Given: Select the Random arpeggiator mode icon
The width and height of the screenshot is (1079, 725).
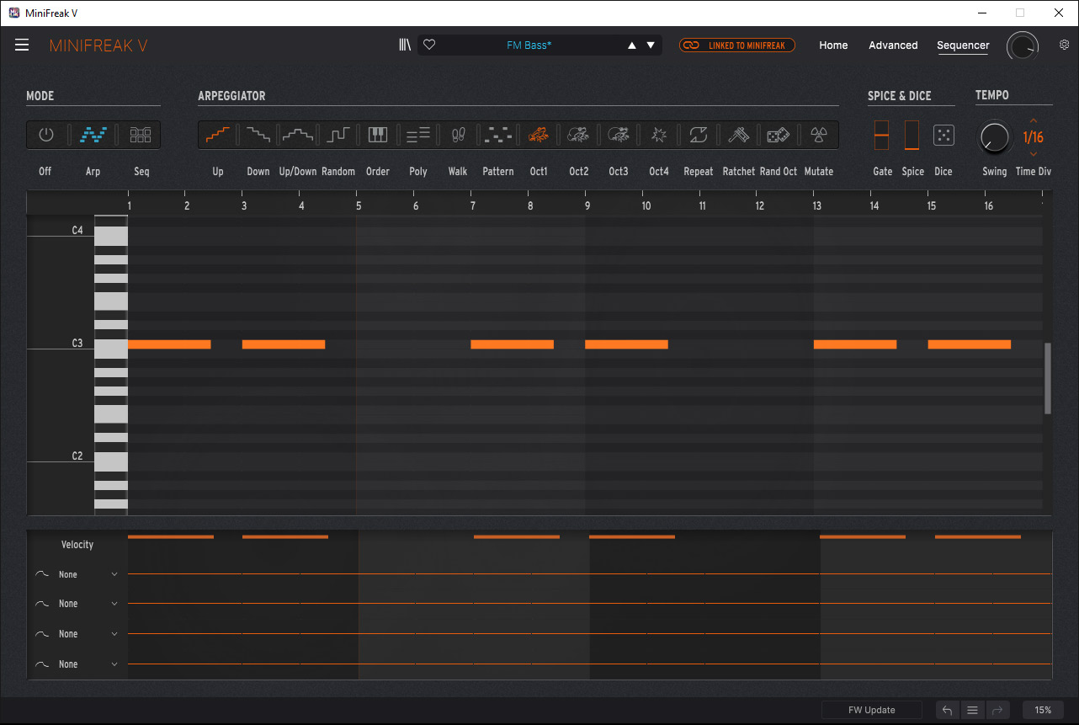Looking at the screenshot, I should [x=338, y=135].
